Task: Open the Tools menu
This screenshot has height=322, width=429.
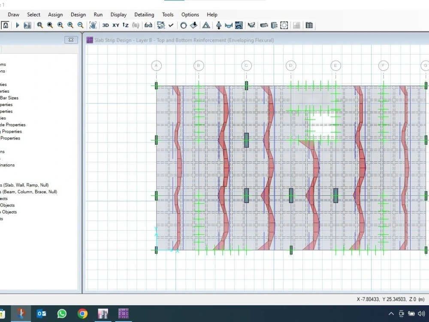Action: (168, 15)
